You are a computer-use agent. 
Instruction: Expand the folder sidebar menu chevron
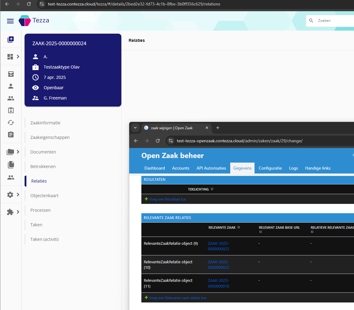[18, 152]
